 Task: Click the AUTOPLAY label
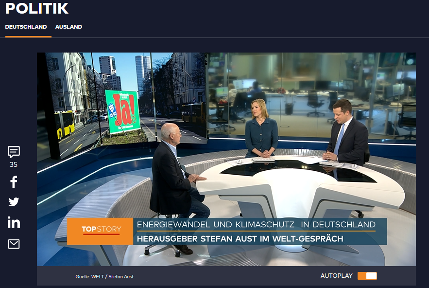pyautogui.click(x=337, y=276)
